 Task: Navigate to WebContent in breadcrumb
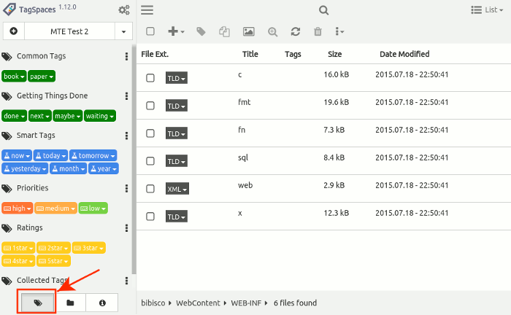(198, 303)
